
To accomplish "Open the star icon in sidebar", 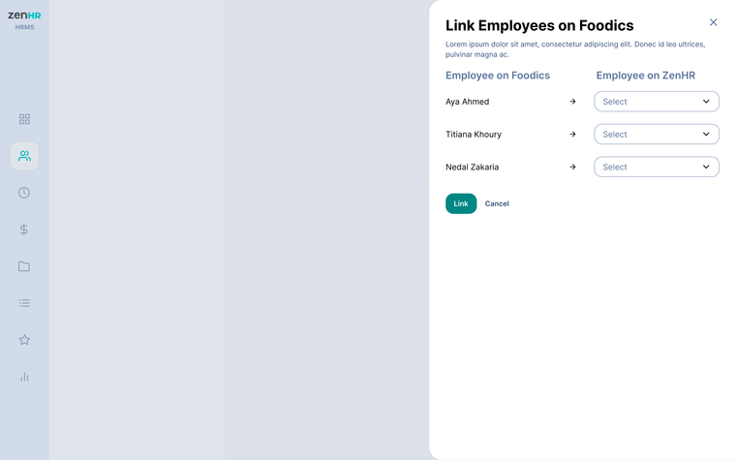I will click(x=24, y=340).
